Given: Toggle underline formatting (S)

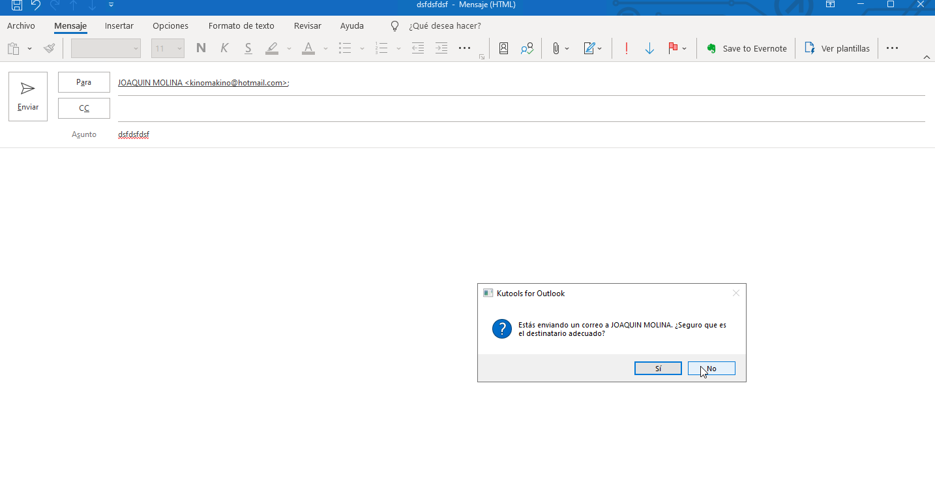Looking at the screenshot, I should [248, 48].
